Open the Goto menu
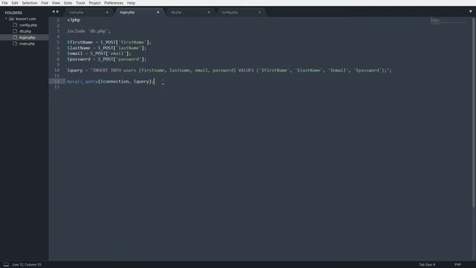The width and height of the screenshot is (476, 268). point(68,3)
